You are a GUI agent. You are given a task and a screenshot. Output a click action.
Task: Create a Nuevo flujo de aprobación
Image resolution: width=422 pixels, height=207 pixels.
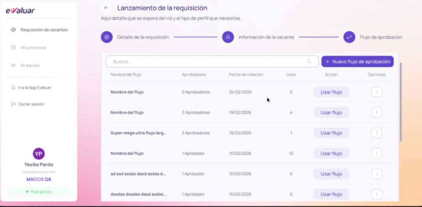pyautogui.click(x=357, y=61)
